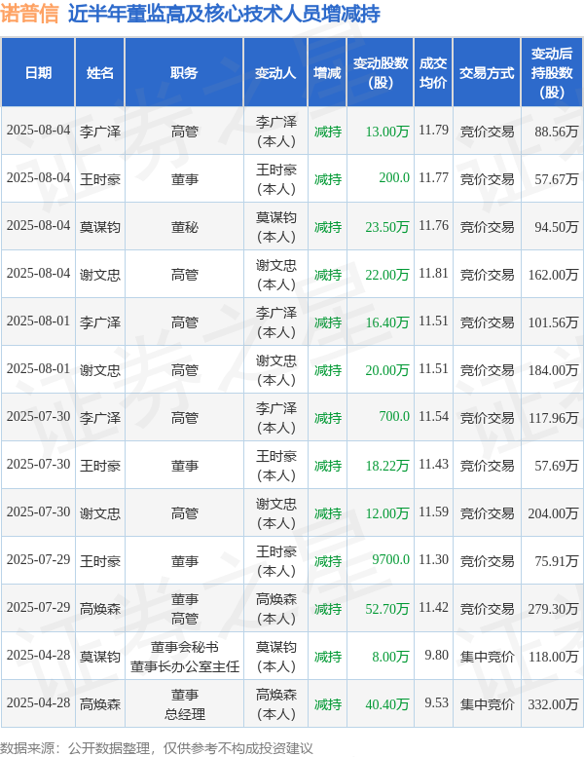The width and height of the screenshot is (584, 757).
Task: Click the 11.76 average price cell
Action: coord(433,225)
